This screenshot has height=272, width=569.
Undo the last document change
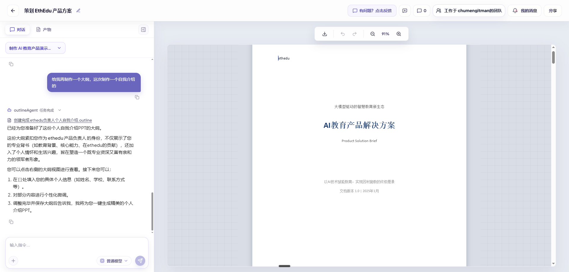343,34
